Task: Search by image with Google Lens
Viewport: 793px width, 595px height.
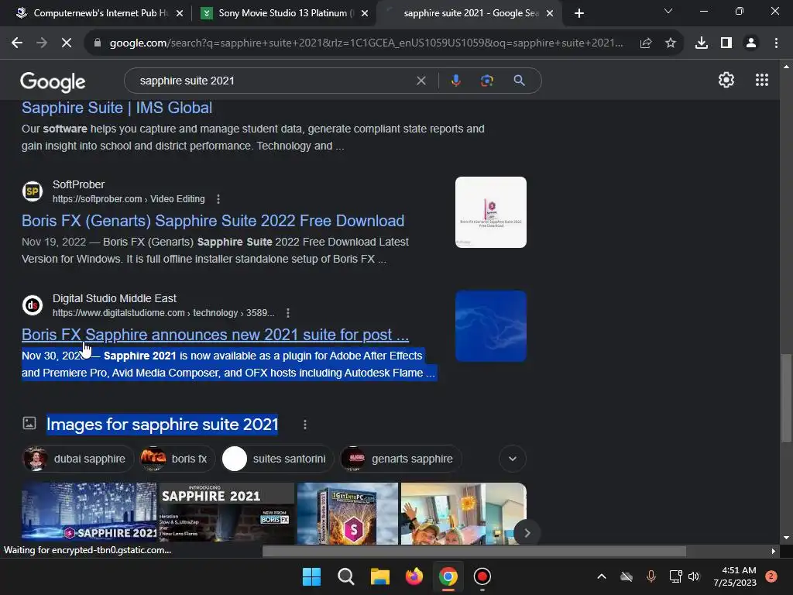Action: click(486, 81)
